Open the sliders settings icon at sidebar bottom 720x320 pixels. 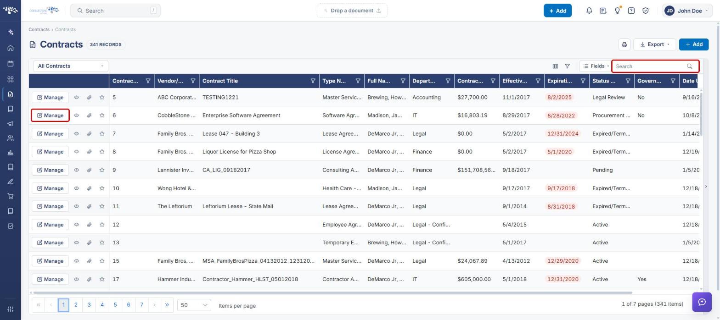(11, 309)
